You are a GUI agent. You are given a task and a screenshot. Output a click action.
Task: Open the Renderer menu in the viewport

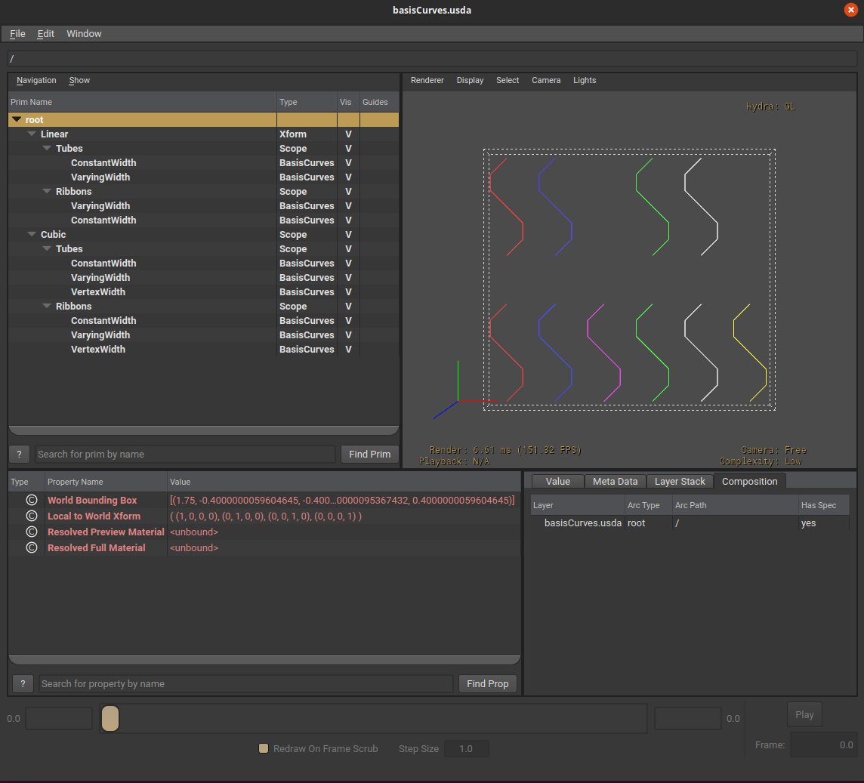pos(427,80)
